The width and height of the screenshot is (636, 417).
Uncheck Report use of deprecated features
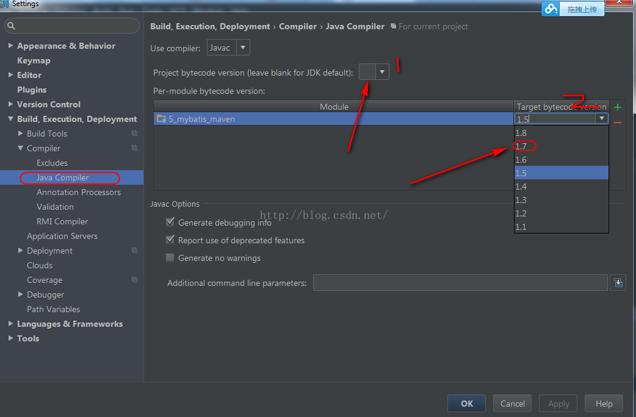pos(170,240)
